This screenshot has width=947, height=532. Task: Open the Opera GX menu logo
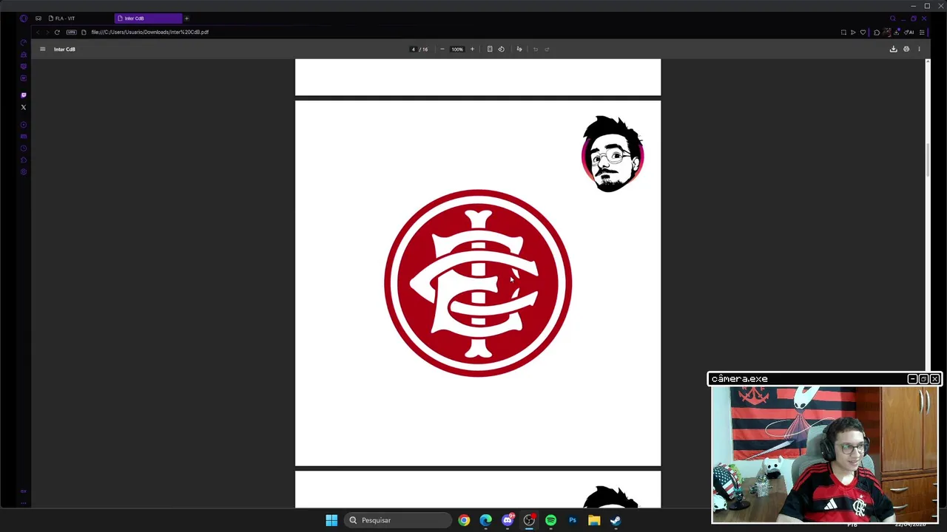24,18
